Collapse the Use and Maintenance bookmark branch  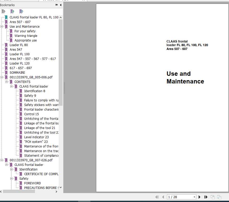click(x=2, y=26)
